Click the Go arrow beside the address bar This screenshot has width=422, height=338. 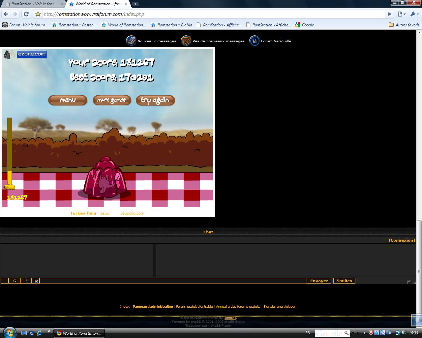[390, 14]
